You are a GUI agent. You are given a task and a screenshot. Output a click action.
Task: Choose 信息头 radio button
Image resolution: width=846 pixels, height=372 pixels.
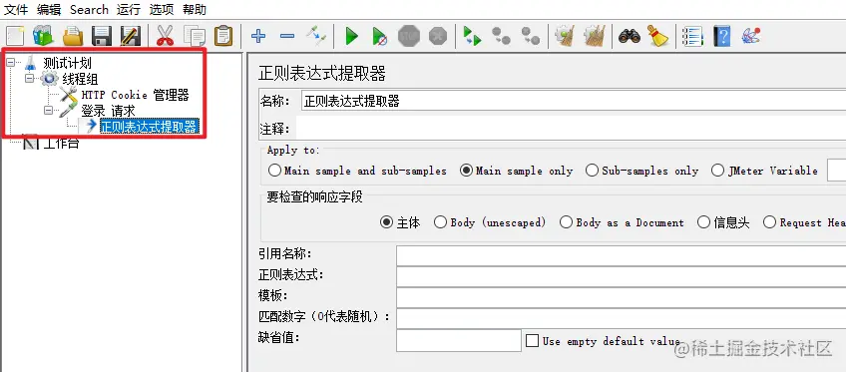723,222
